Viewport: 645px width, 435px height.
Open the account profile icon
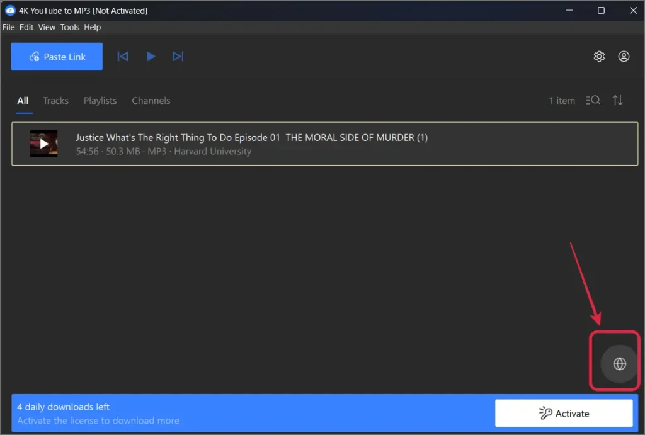[x=624, y=56]
